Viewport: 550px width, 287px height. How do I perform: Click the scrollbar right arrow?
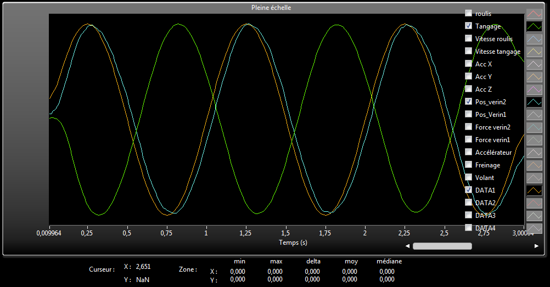[536, 246]
